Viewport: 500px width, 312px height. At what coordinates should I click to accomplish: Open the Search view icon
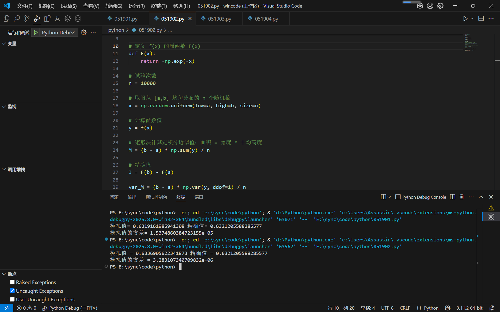tap(17, 18)
